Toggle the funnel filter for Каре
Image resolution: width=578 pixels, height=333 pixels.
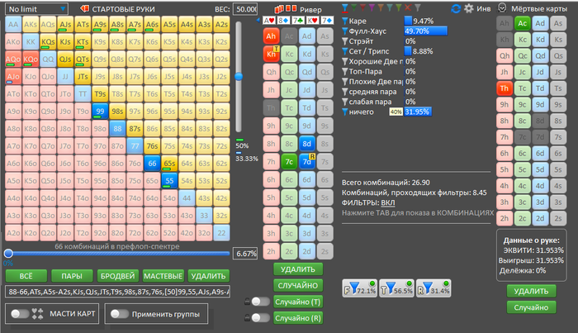(x=345, y=21)
